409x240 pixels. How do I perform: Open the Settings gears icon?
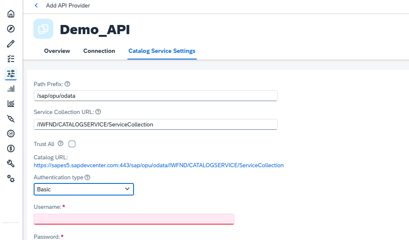pos(11,179)
